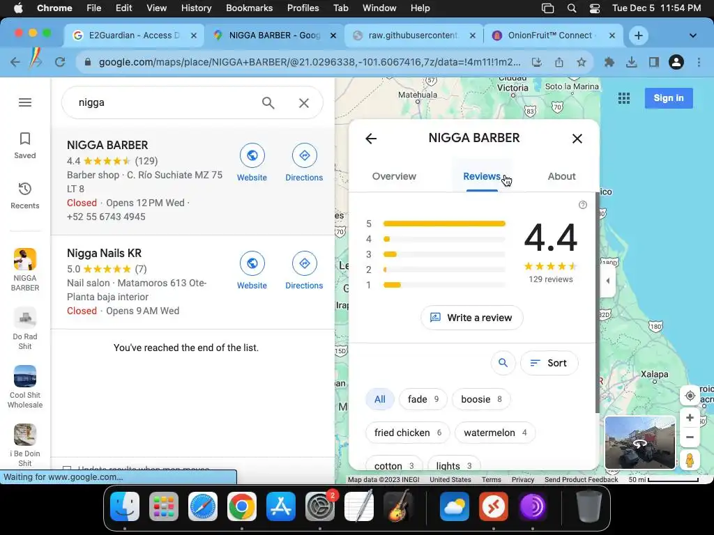Click the Maps search input field
The height and width of the screenshot is (535, 714).
(x=166, y=103)
